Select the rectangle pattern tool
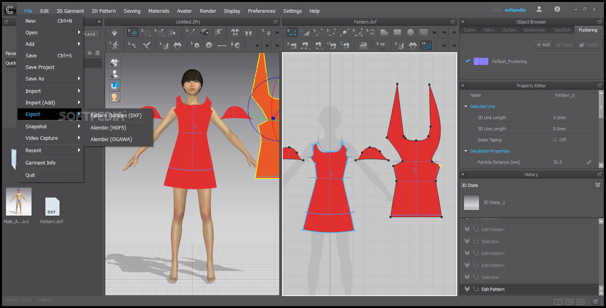The image size is (606, 308). 397,32
